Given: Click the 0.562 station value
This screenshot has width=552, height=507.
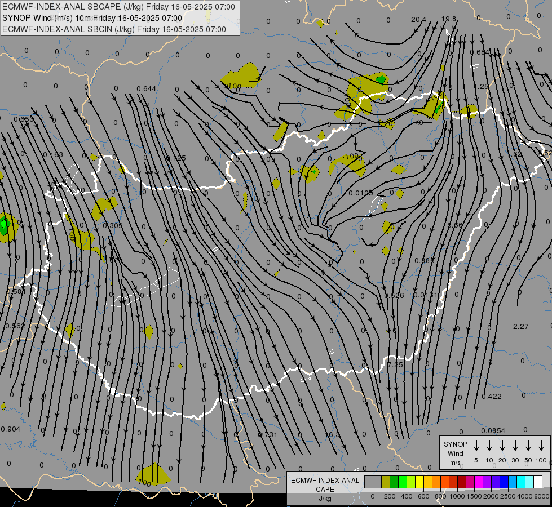Looking at the screenshot, I should pyautogui.click(x=15, y=326).
